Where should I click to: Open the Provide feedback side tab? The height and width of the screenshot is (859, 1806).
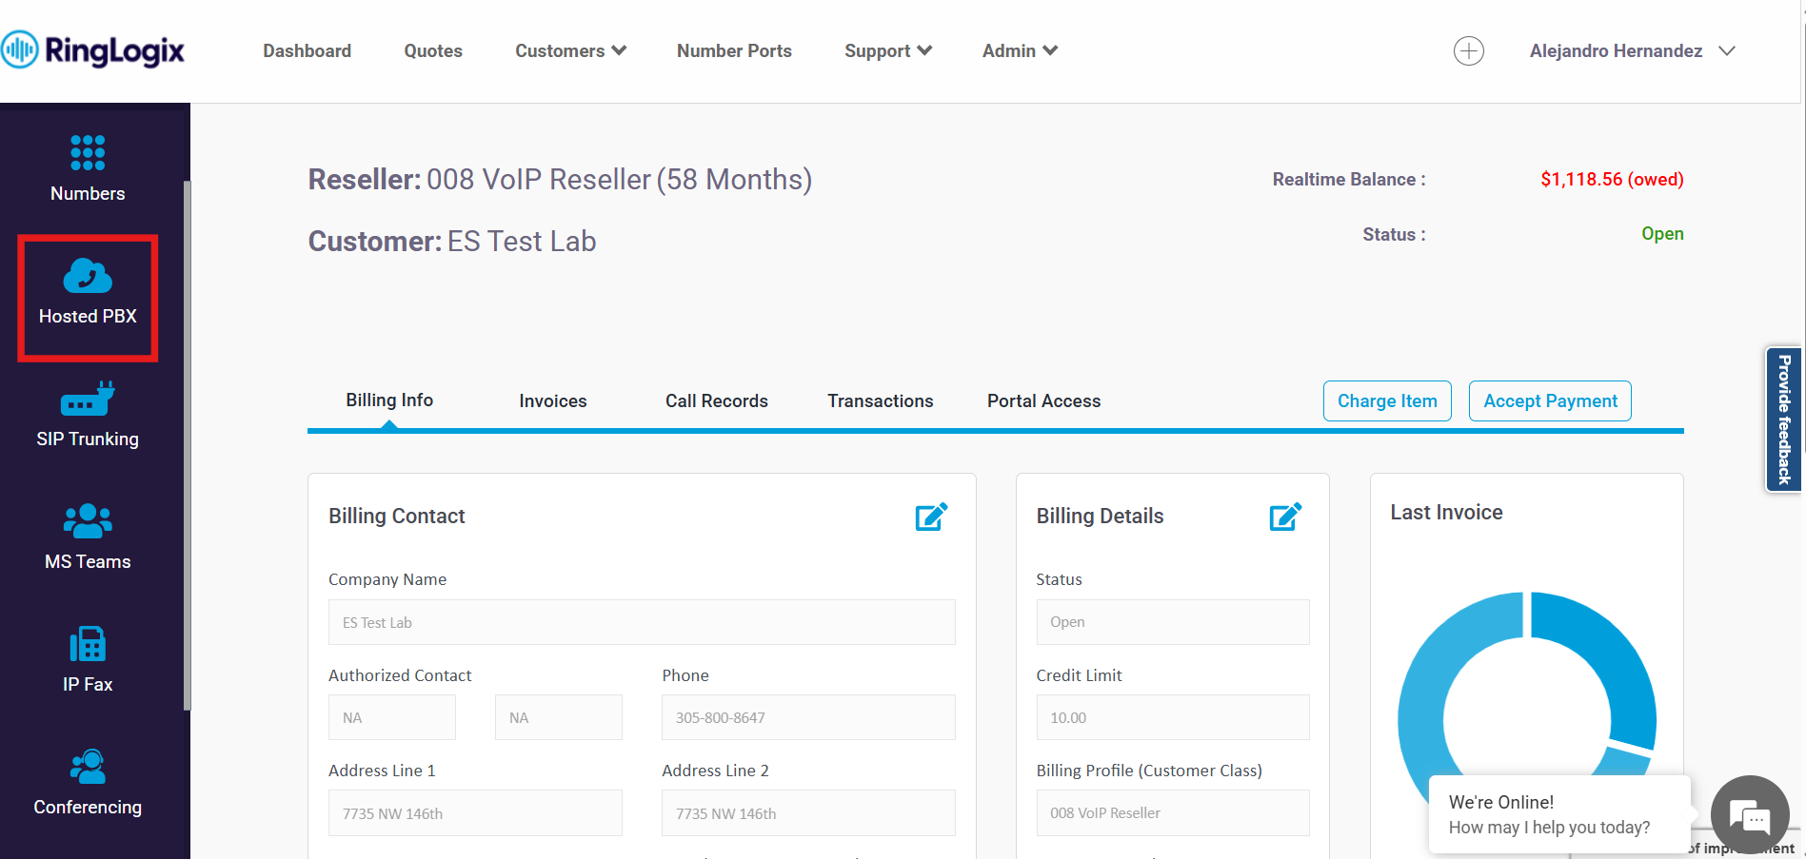[x=1784, y=420]
